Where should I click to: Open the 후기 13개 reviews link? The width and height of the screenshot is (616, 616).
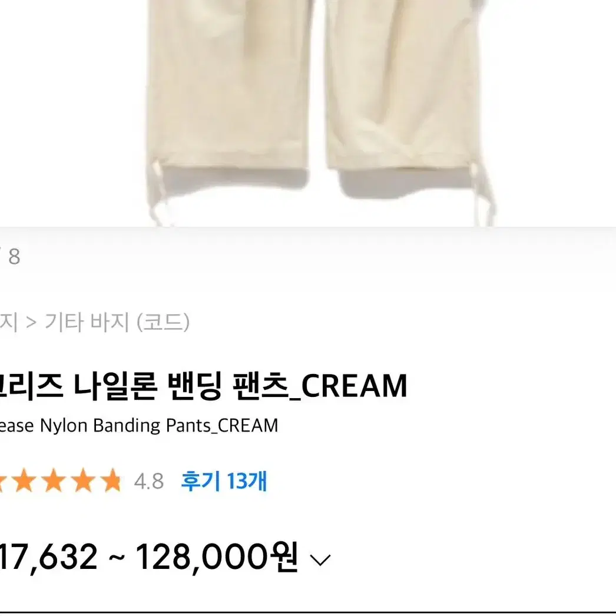pyautogui.click(x=224, y=481)
